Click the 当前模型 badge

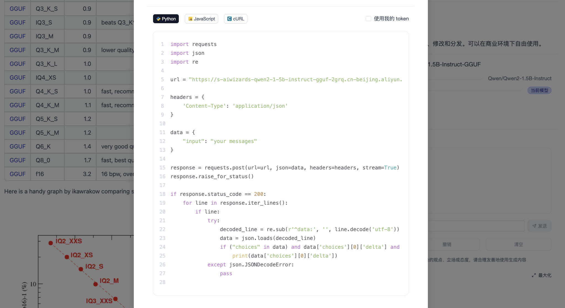coord(539,90)
